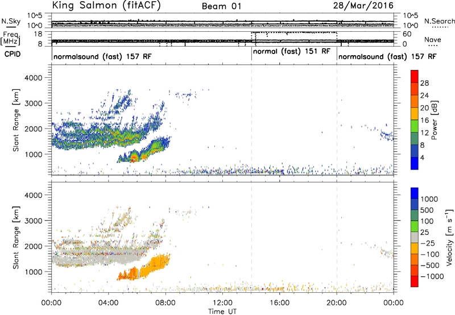Select the '4' power colorbar value
Viewport: 455px width, 315px height.
pyautogui.click(x=422, y=157)
